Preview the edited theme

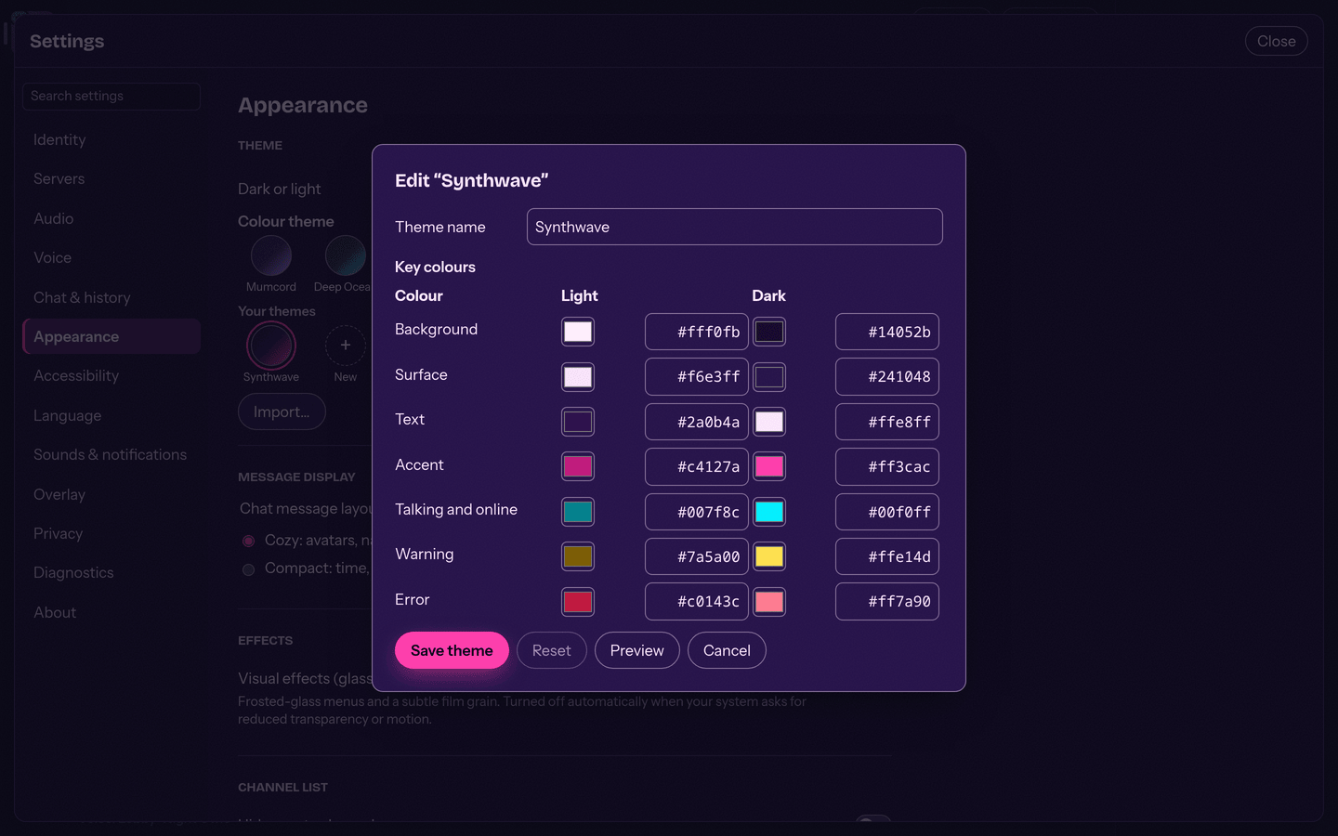(637, 650)
